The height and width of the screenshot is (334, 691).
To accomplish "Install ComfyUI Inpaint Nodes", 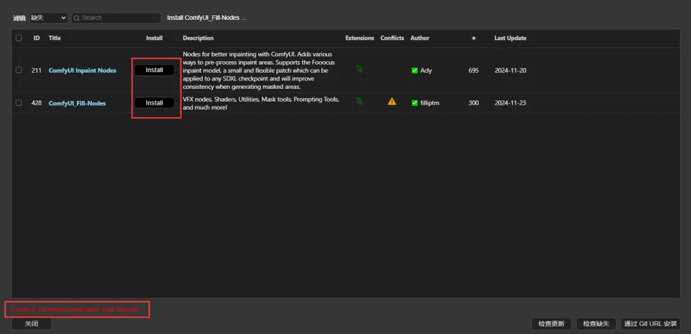I will (x=154, y=70).
